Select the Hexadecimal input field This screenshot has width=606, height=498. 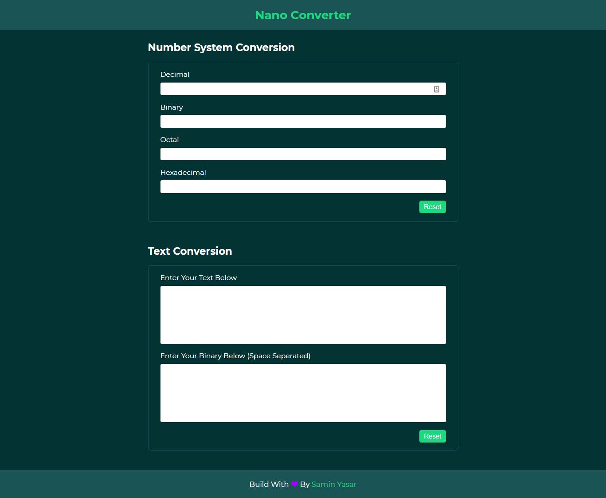coord(303,186)
